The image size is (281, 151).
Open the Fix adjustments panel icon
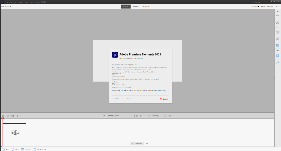point(277,16)
